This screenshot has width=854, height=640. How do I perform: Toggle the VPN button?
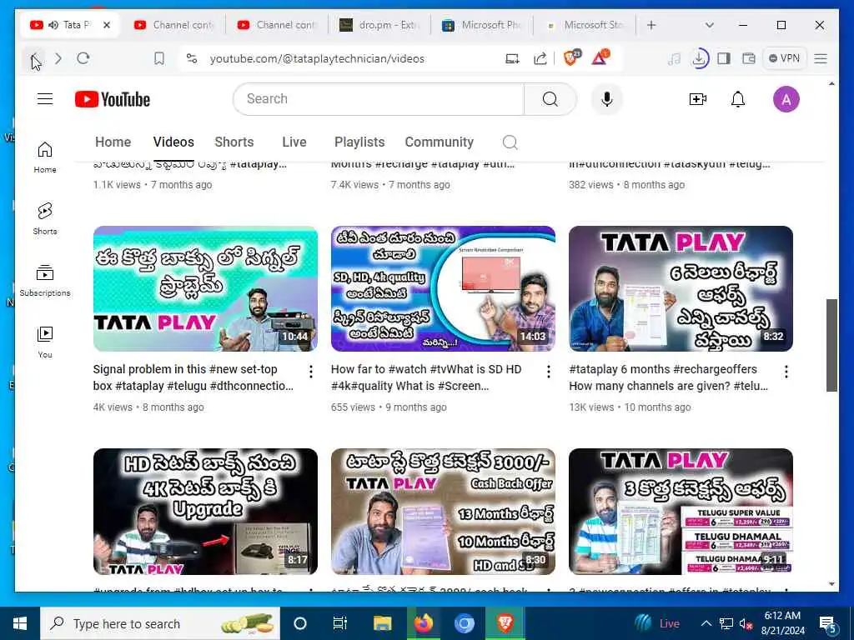pyautogui.click(x=784, y=58)
